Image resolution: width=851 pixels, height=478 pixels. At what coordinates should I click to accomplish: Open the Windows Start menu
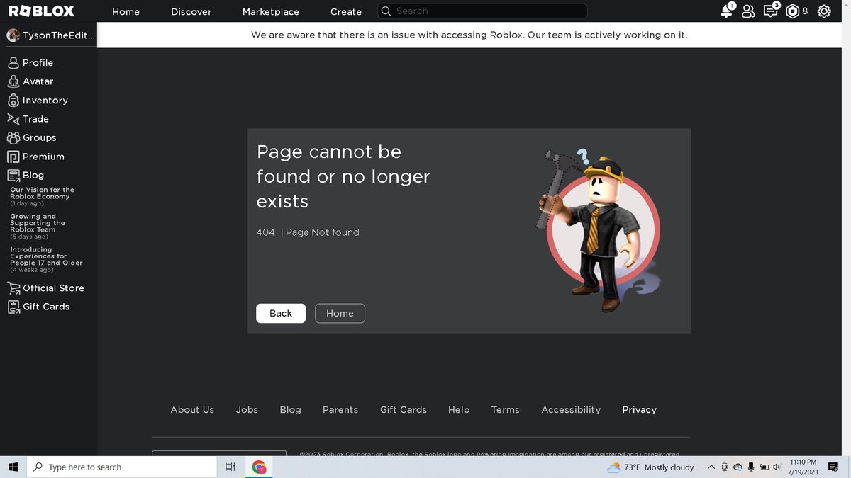(13, 467)
